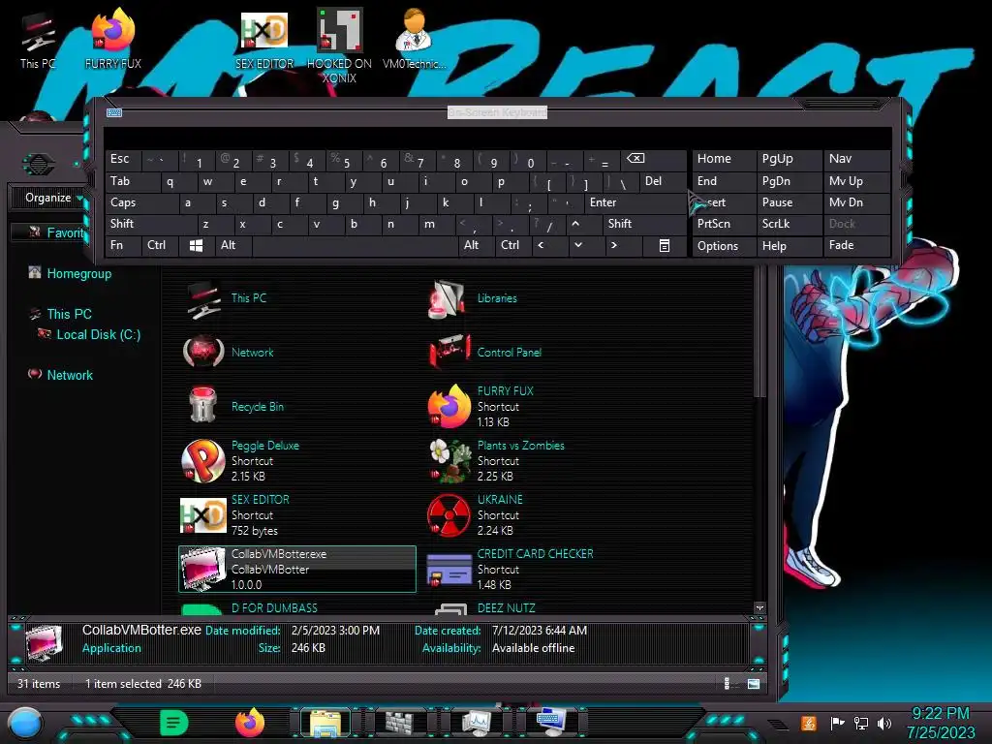Open the HOOKED ON XONIX desktop shortcut
This screenshot has height=744, width=992.
point(339,46)
